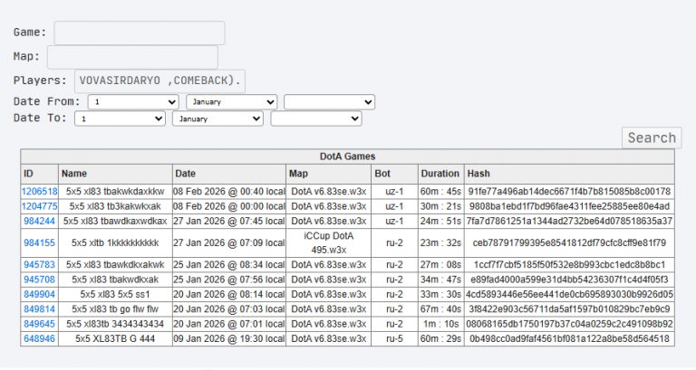The width and height of the screenshot is (696, 370).
Task: Click date '08 Feb 2026 @ 00:00 local'
Action: click(229, 206)
